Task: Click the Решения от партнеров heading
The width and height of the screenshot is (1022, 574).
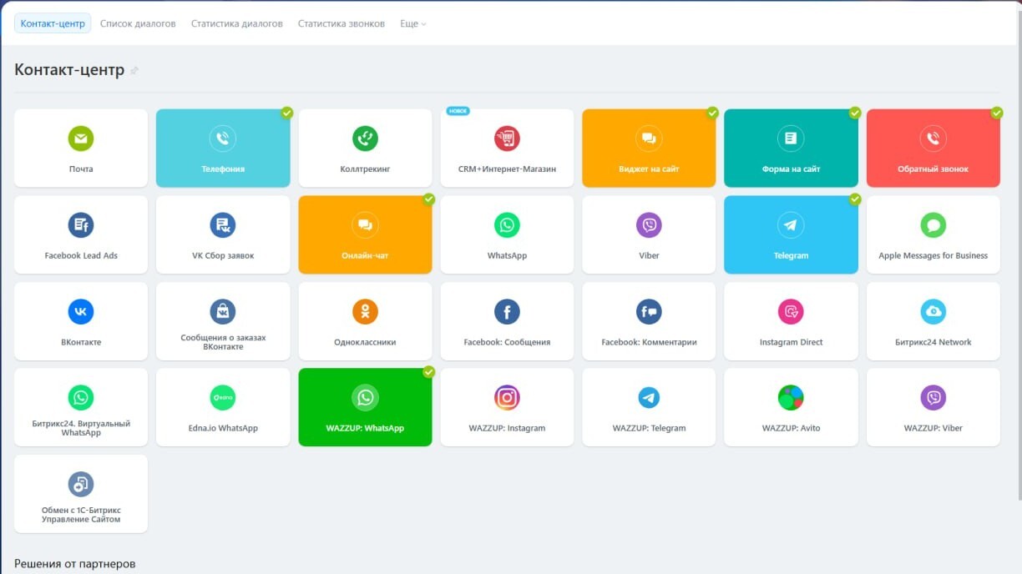Action: tap(75, 564)
